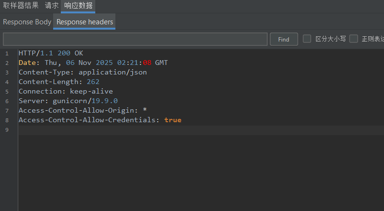Click the Access-Control-Allow-Credentials true line
Screen dimensions: 384x211
[x=100, y=120]
